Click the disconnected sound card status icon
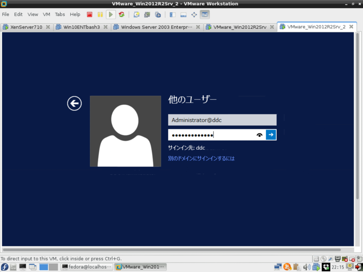The height and width of the screenshot is (272, 363). click(x=345, y=259)
